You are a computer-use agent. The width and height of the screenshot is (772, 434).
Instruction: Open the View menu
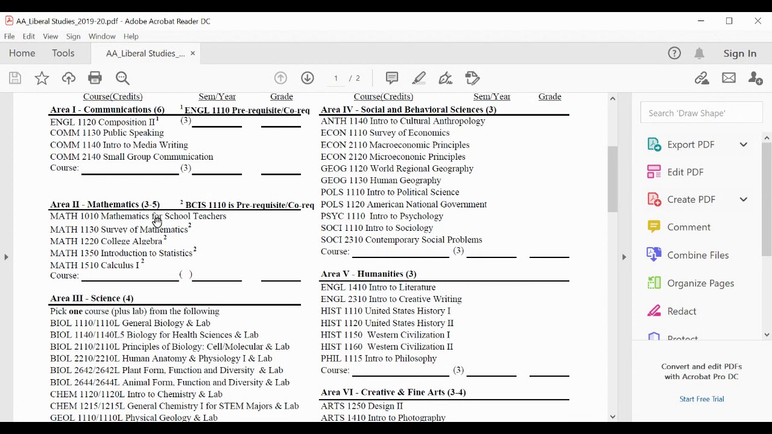tap(51, 37)
